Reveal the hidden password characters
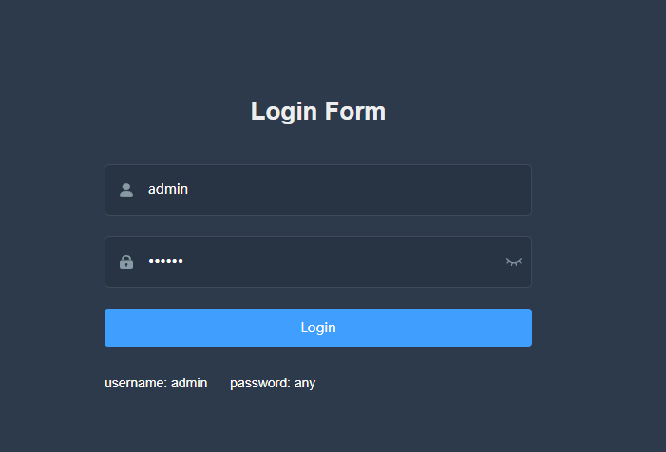 (x=514, y=261)
